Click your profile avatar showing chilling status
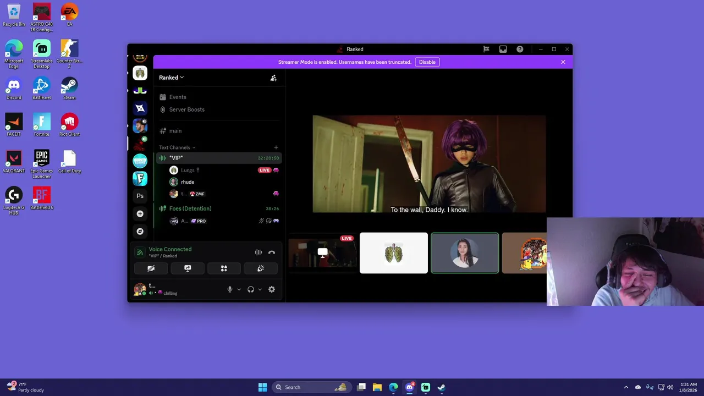Viewport: 704px width, 396px height. (x=140, y=289)
